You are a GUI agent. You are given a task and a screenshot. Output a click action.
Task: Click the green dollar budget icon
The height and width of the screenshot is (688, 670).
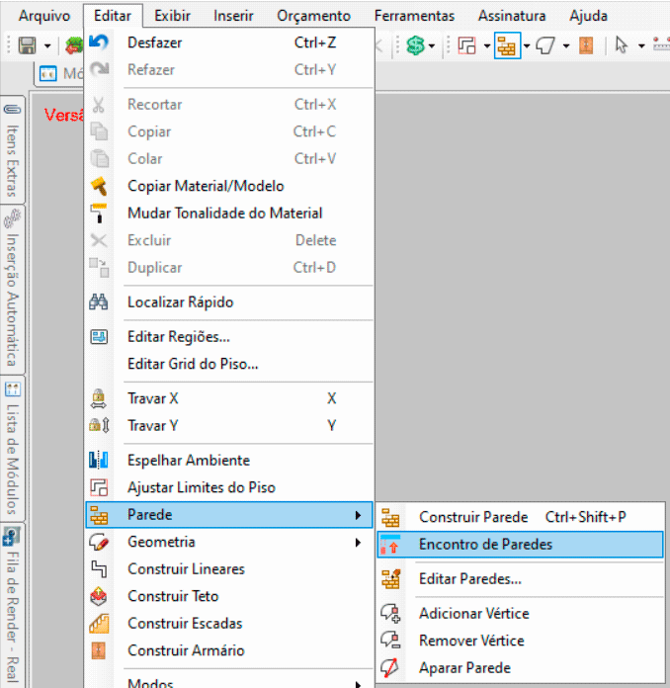pyautogui.click(x=415, y=45)
